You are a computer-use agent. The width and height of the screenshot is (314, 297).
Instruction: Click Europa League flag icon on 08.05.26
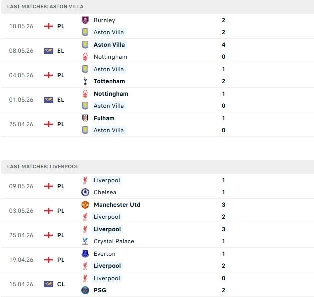[x=49, y=51]
